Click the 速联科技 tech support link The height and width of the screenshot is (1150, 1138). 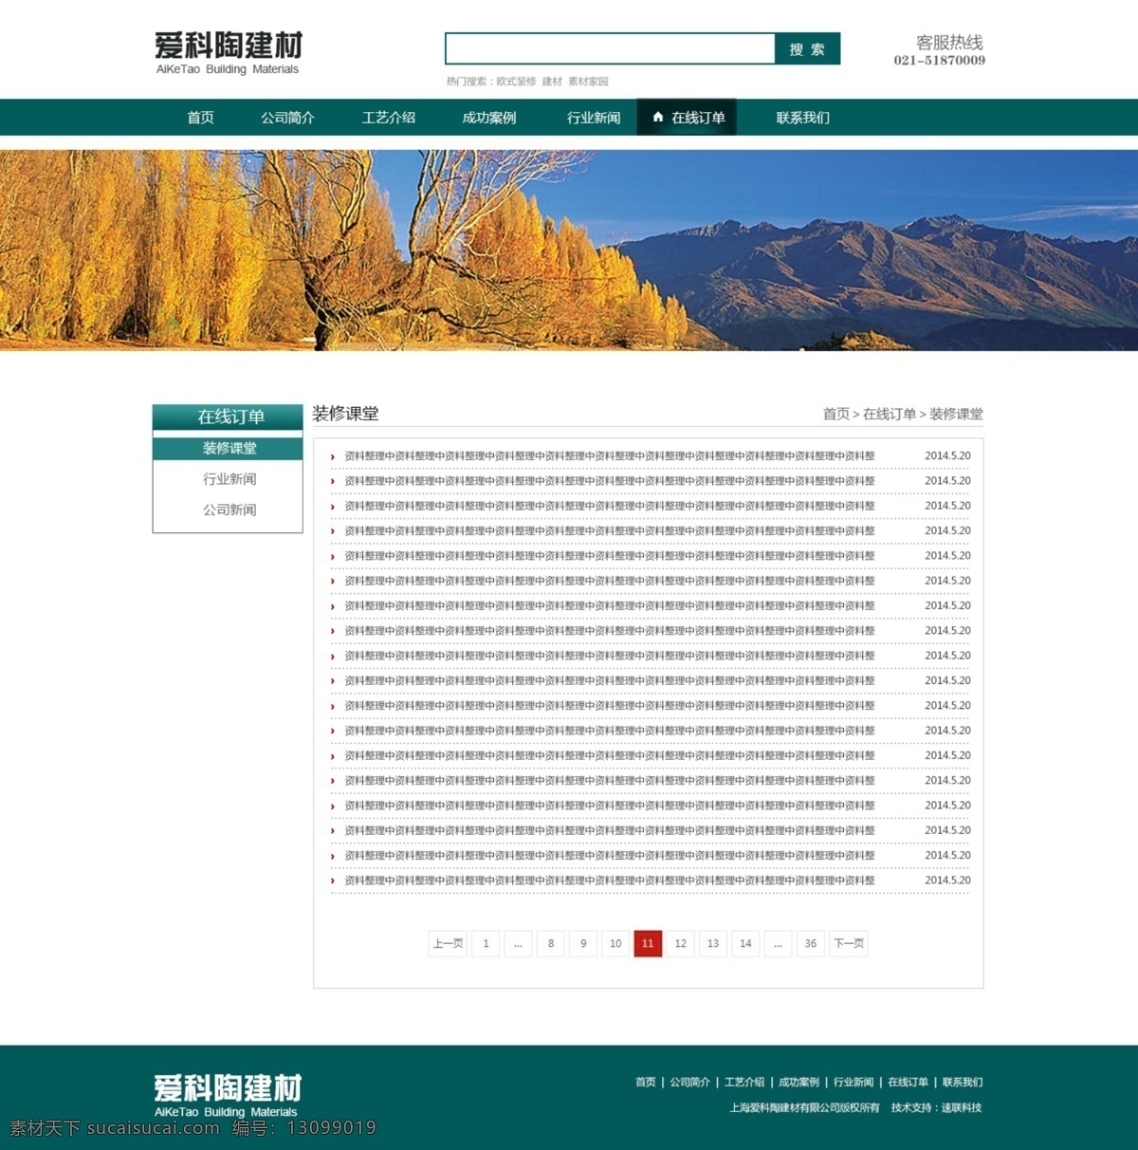(962, 1107)
